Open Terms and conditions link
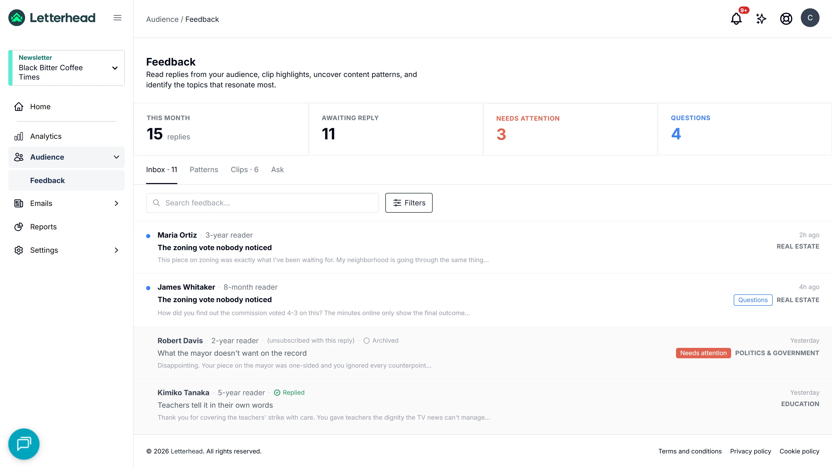Viewport: 832px width, 468px height. (690, 451)
